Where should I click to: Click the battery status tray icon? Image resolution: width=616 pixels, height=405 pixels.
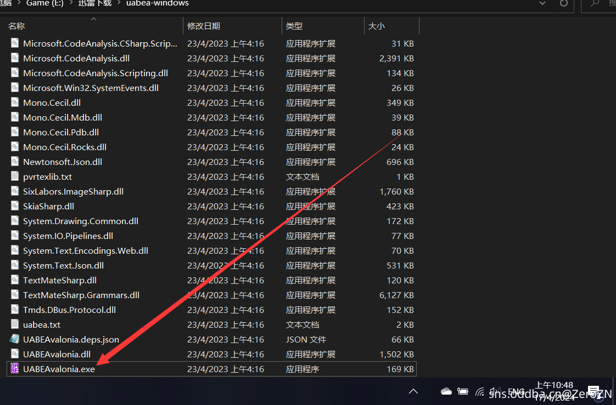[463, 392]
